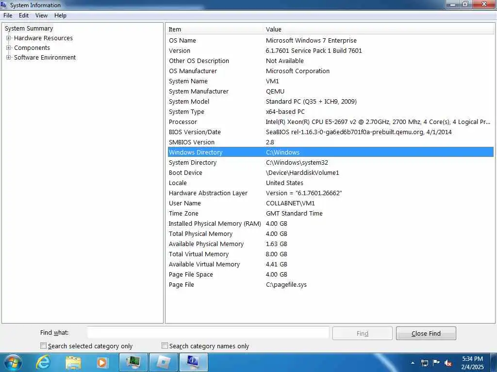The height and width of the screenshot is (372, 497).
Task: Select the Hardware Abstraction Layer row
Action: click(x=331, y=193)
